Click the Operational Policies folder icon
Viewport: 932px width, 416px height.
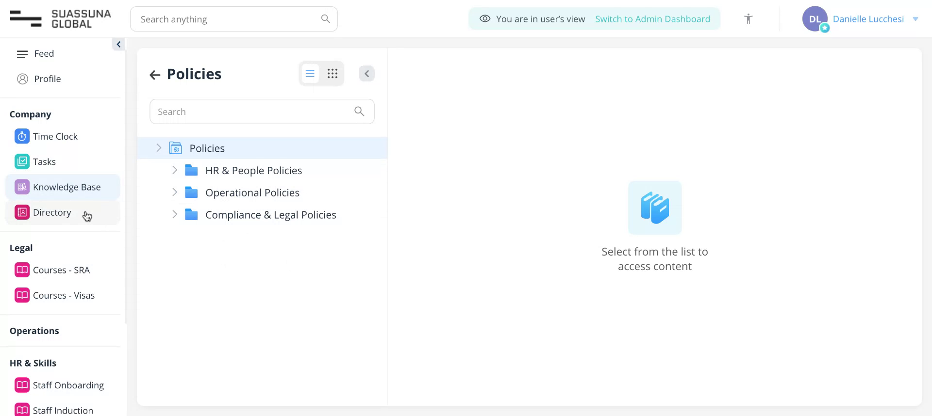pyautogui.click(x=191, y=192)
